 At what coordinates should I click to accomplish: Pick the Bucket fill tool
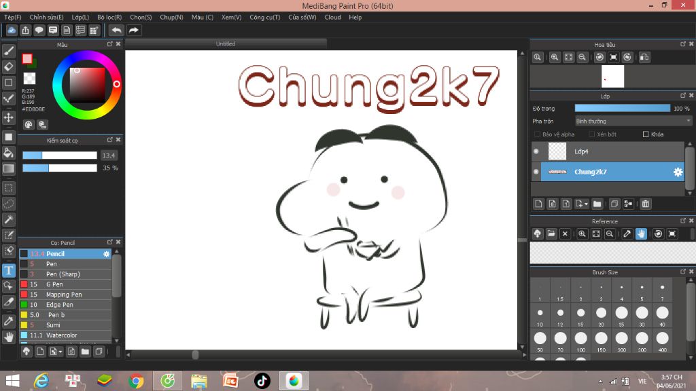pos(8,153)
